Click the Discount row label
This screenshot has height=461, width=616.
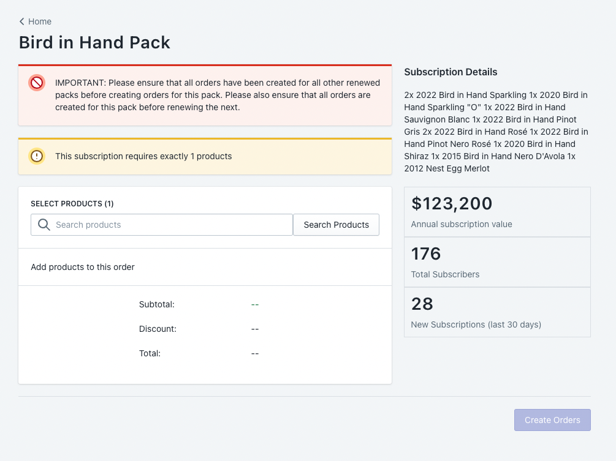pyautogui.click(x=158, y=329)
